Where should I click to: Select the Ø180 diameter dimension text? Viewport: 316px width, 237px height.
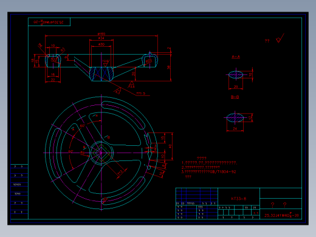(101, 34)
